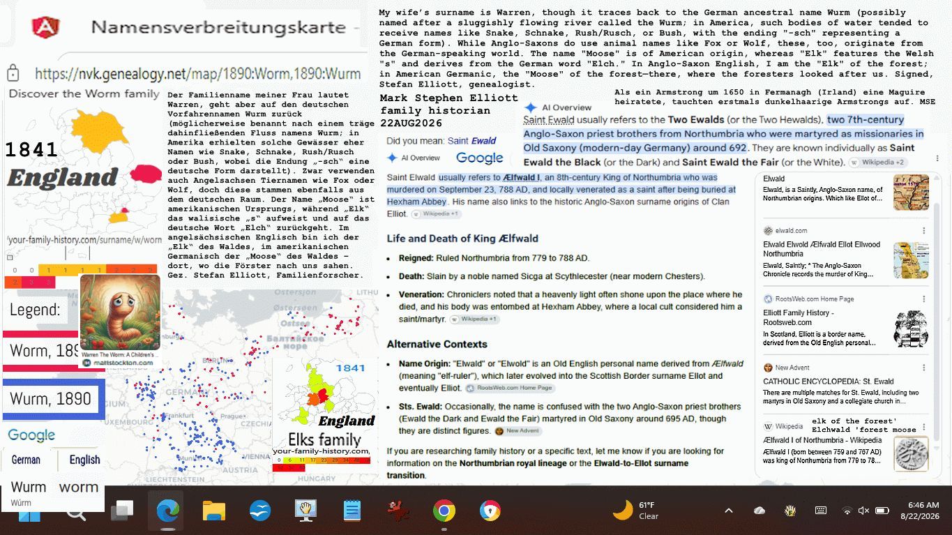Open the three-dot menu for the RootsWeb.com result
Viewport: 952px width, 535px height.
(924, 299)
